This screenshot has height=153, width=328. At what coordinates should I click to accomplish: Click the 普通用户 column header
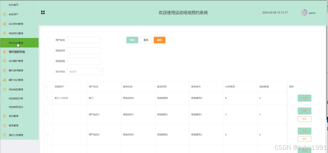[x=59, y=87]
